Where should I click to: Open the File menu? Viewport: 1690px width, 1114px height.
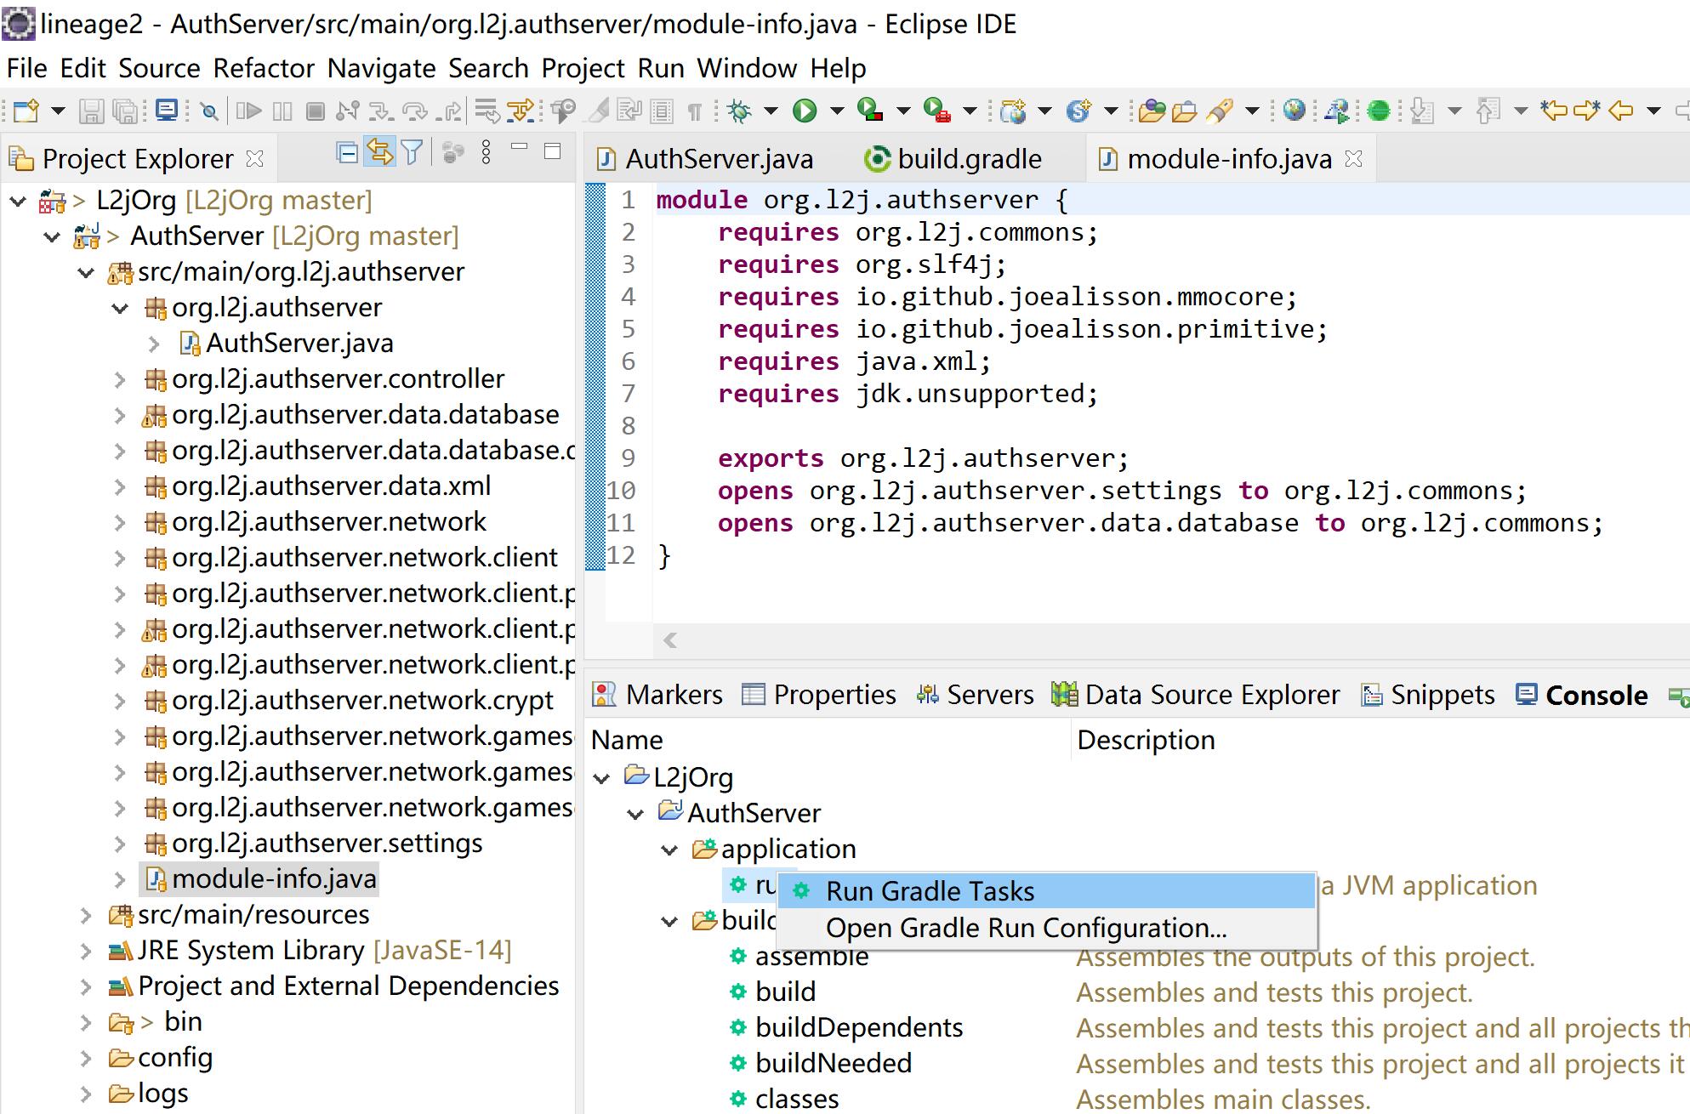click(27, 68)
